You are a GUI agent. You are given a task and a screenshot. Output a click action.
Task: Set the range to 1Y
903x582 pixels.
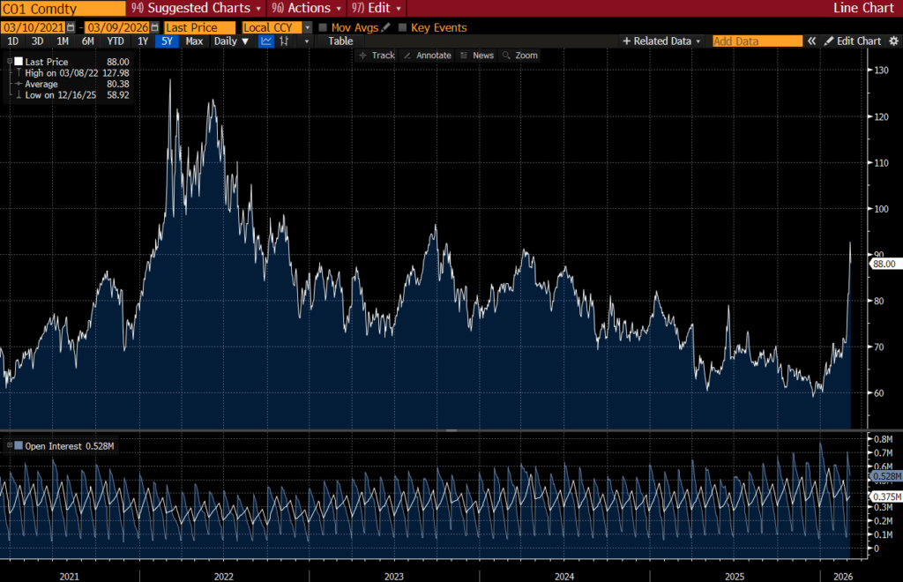point(143,41)
